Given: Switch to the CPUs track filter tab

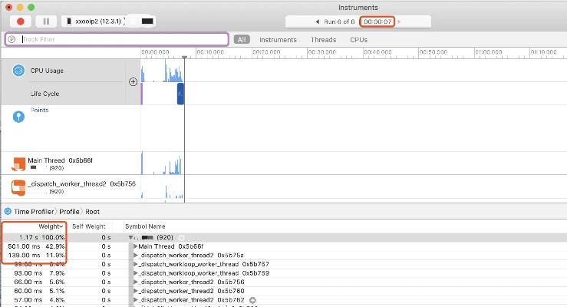Looking at the screenshot, I should 358,39.
